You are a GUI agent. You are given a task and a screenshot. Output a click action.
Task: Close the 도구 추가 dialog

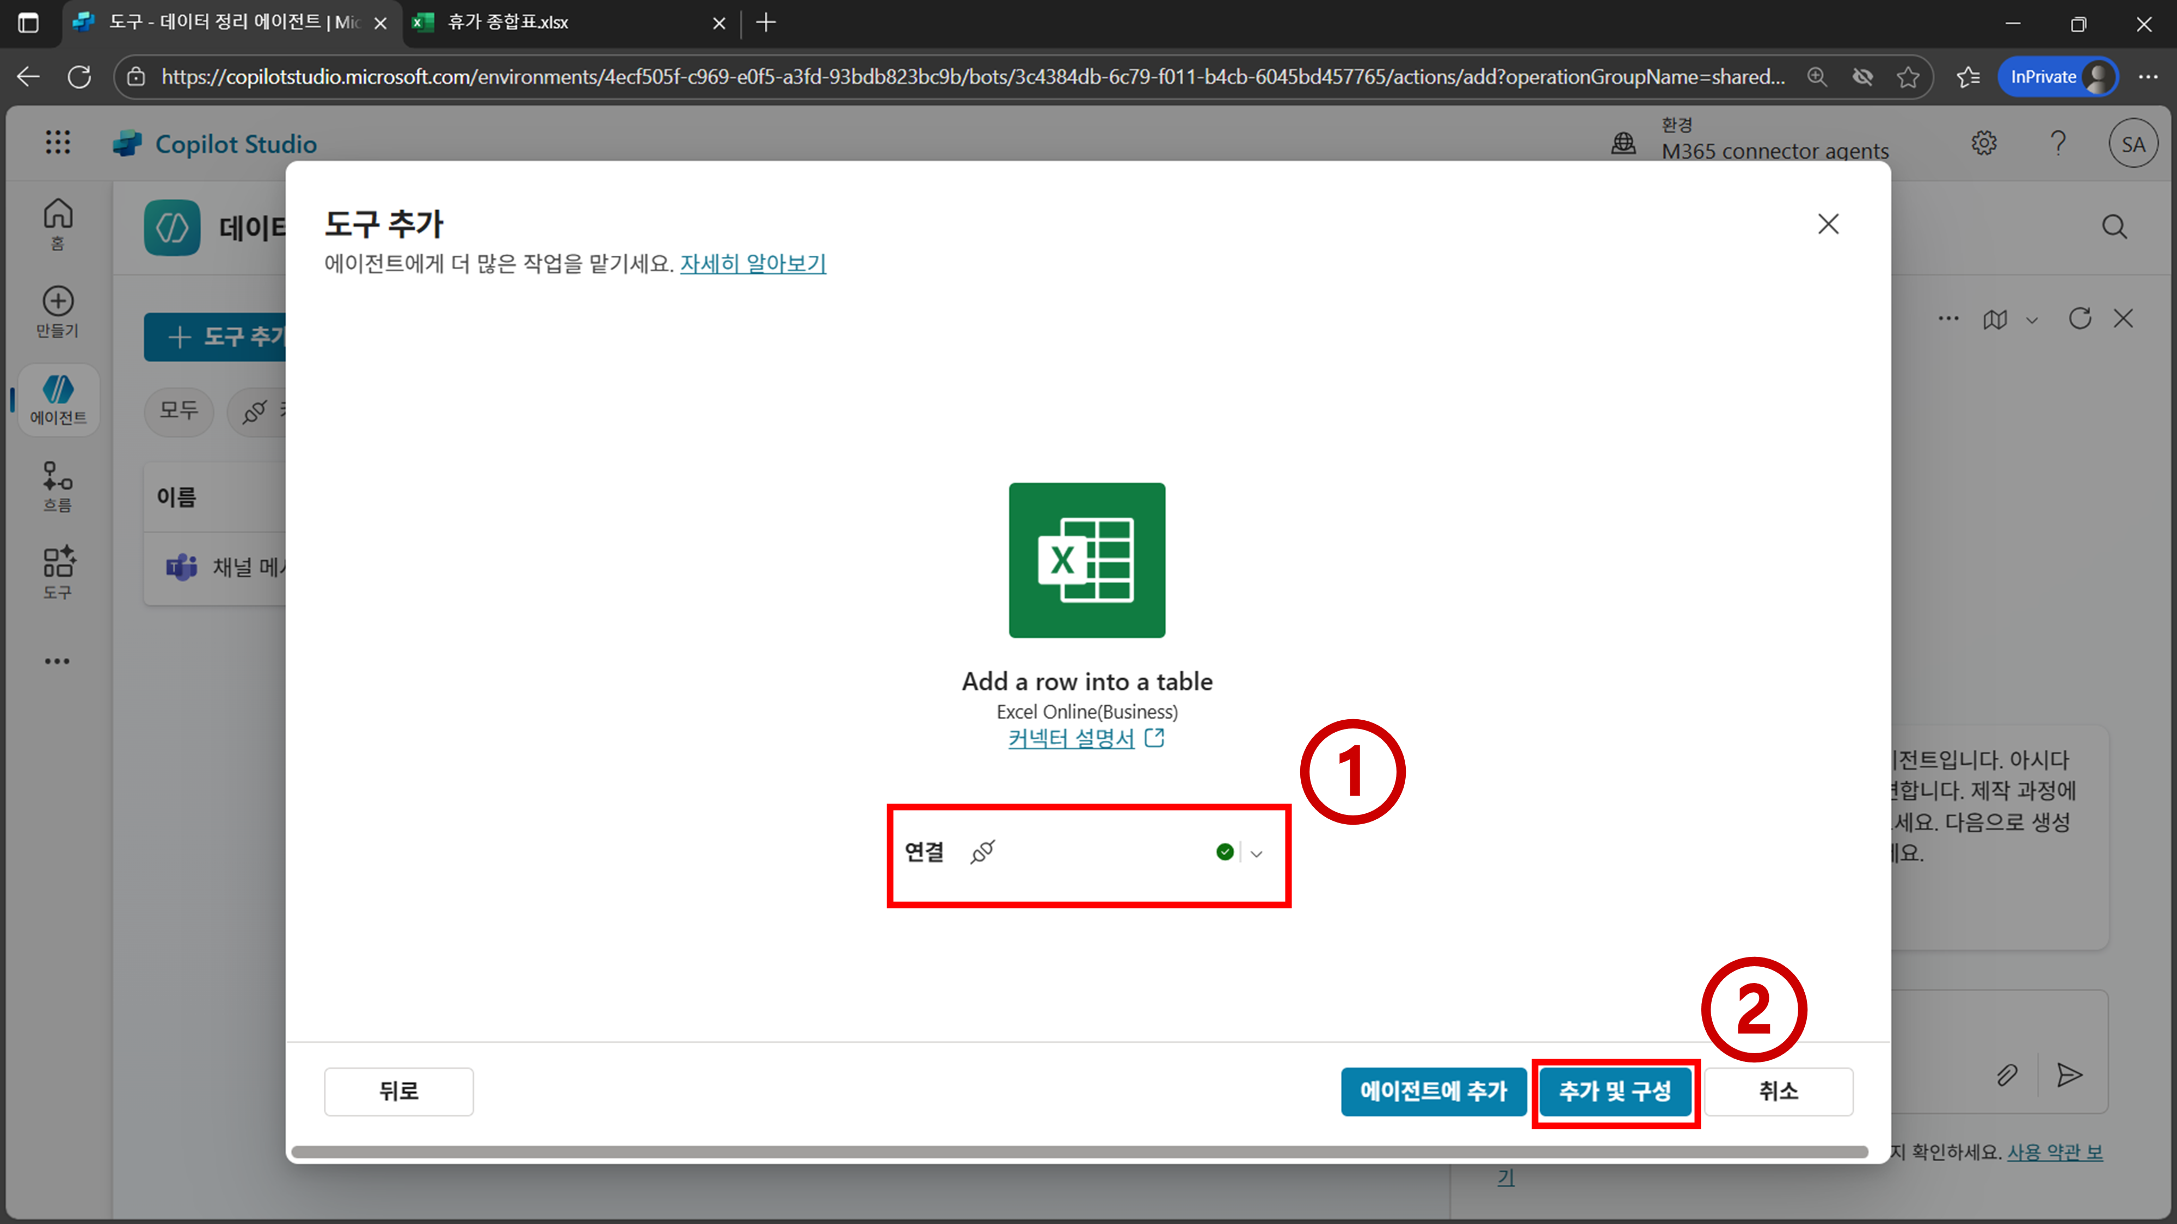point(1828,224)
